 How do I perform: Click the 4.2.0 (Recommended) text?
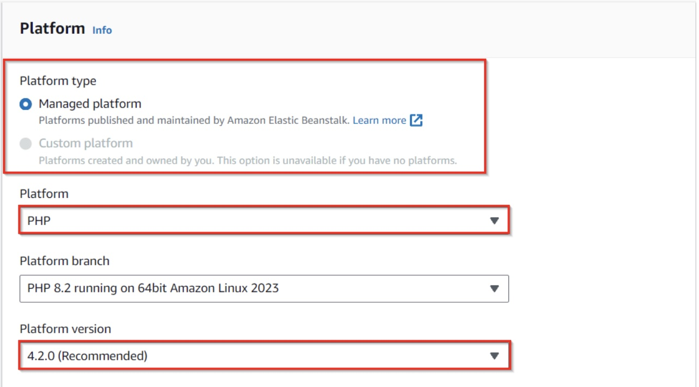87,356
